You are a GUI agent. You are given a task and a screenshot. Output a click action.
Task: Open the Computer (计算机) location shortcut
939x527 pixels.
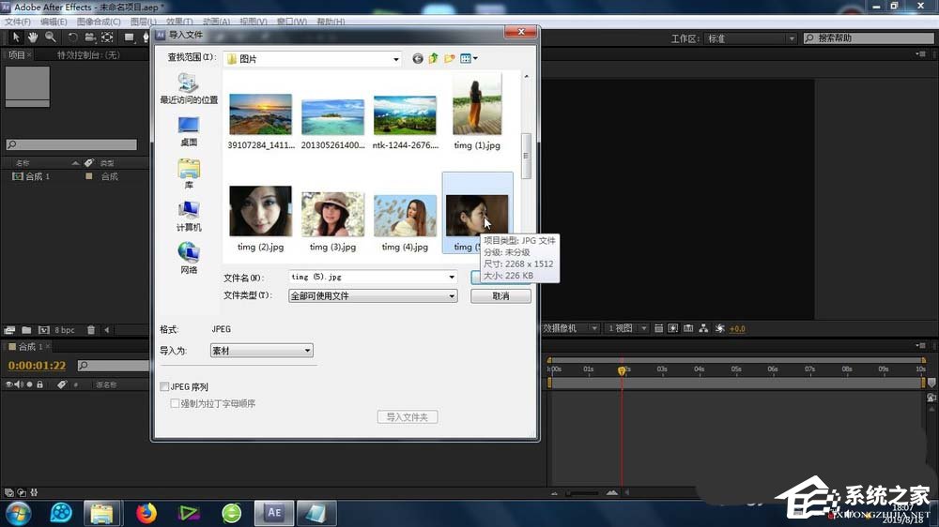(x=189, y=216)
